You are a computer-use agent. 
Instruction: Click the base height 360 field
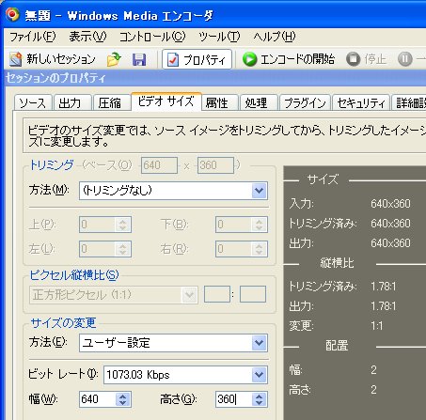pos(215,165)
